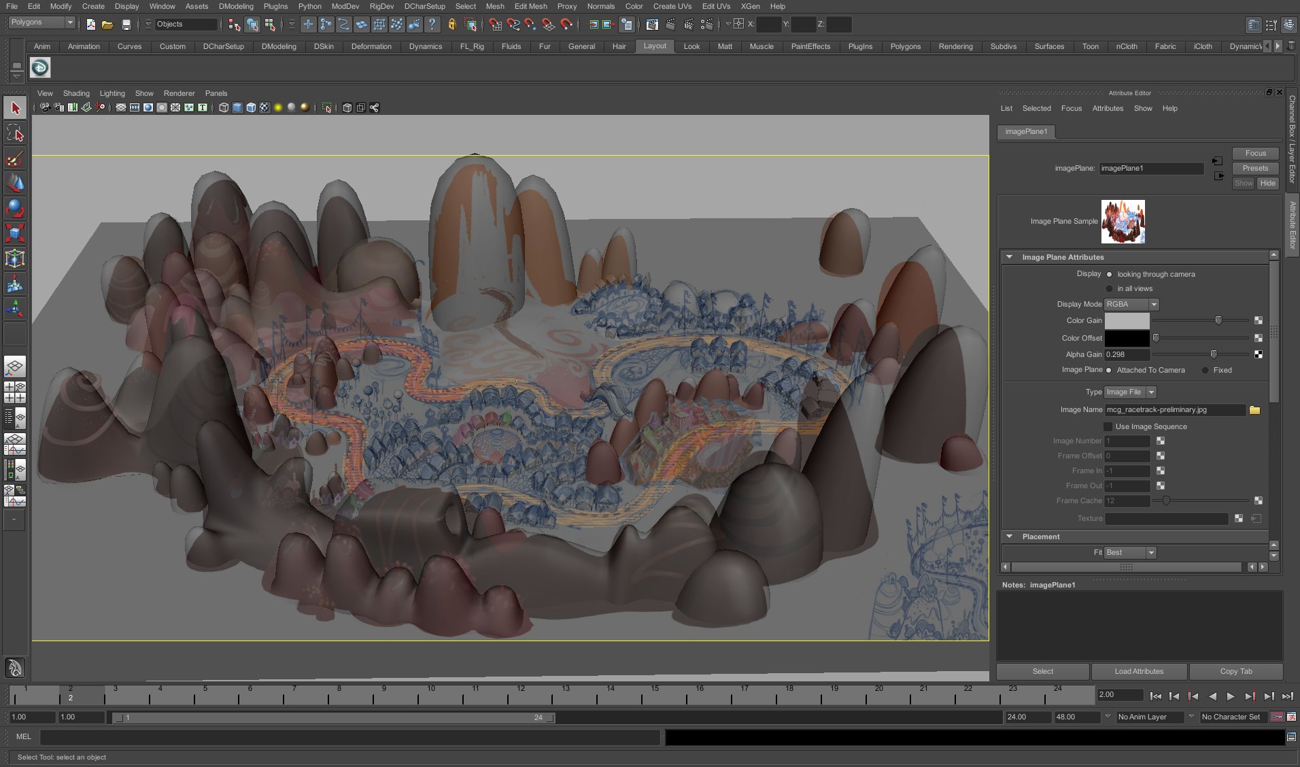Click the yellow light sphere viewport icon
This screenshot has width=1300, height=767.
278,107
